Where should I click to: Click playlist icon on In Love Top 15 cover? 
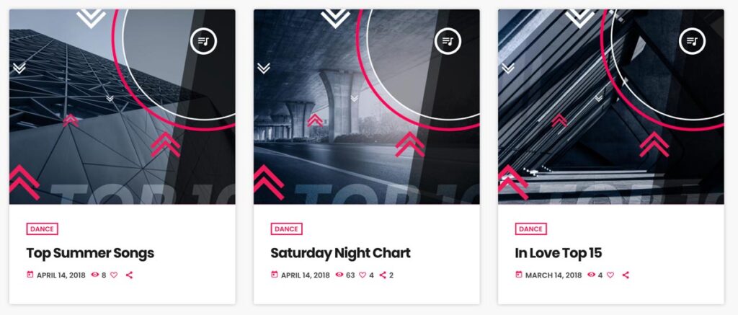[693, 41]
